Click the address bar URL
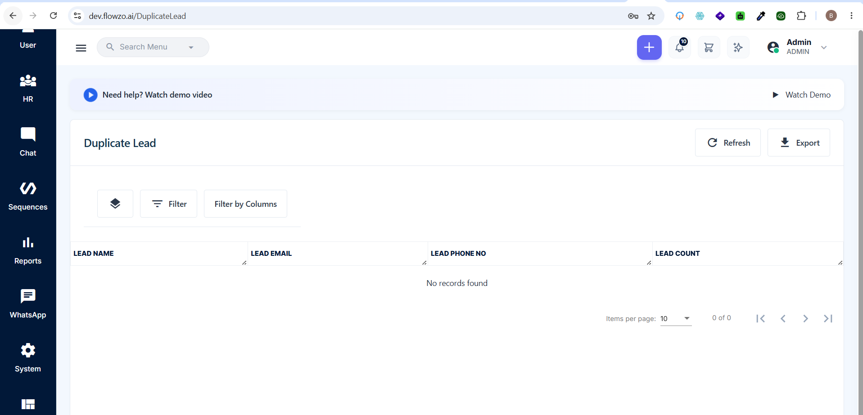Screen dimensions: 863x415 coord(137,16)
